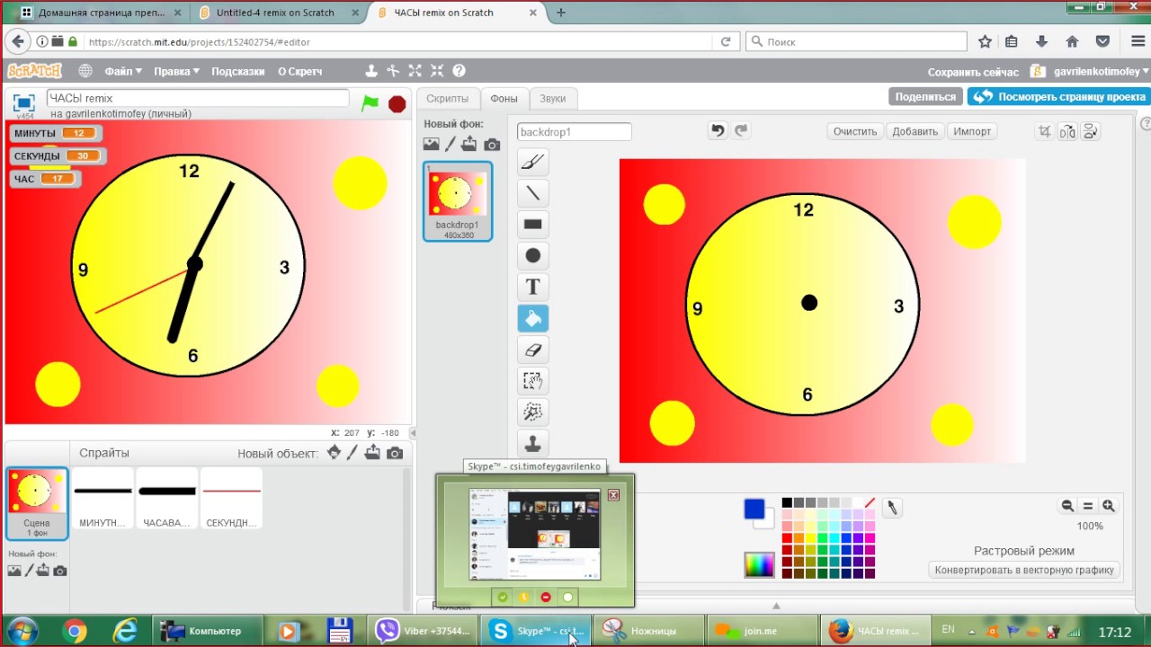Stop the project with red stop sign
Image resolution: width=1151 pixels, height=647 pixels.
[x=397, y=104]
